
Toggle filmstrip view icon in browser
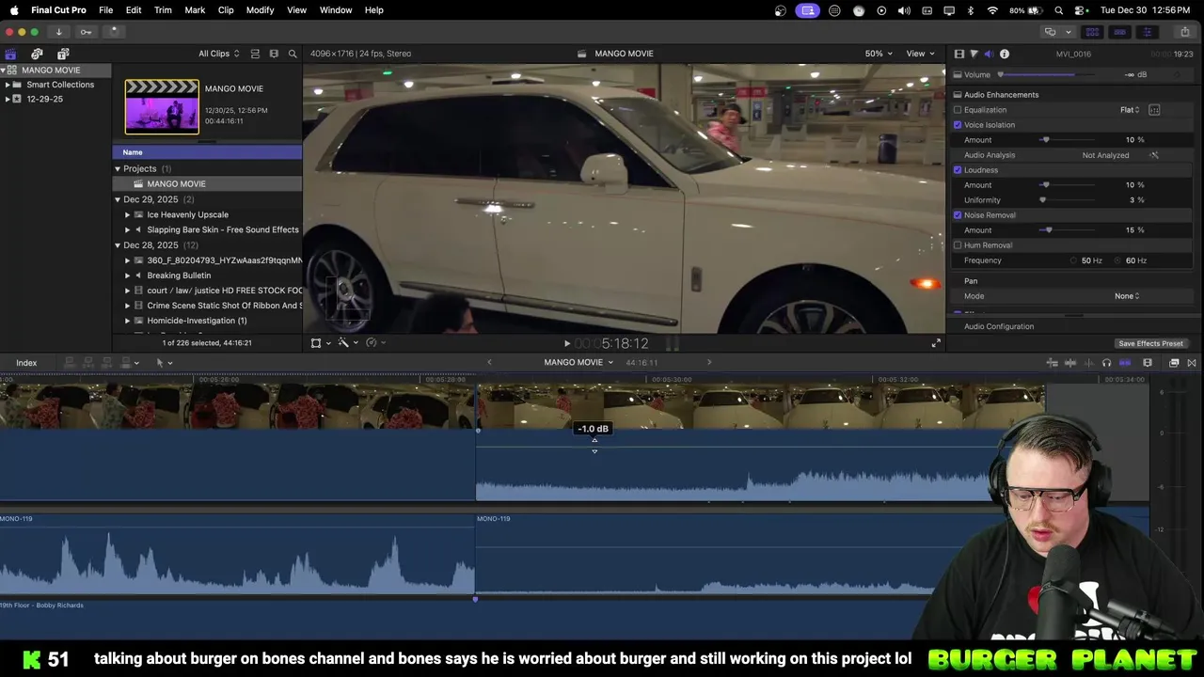pos(274,54)
